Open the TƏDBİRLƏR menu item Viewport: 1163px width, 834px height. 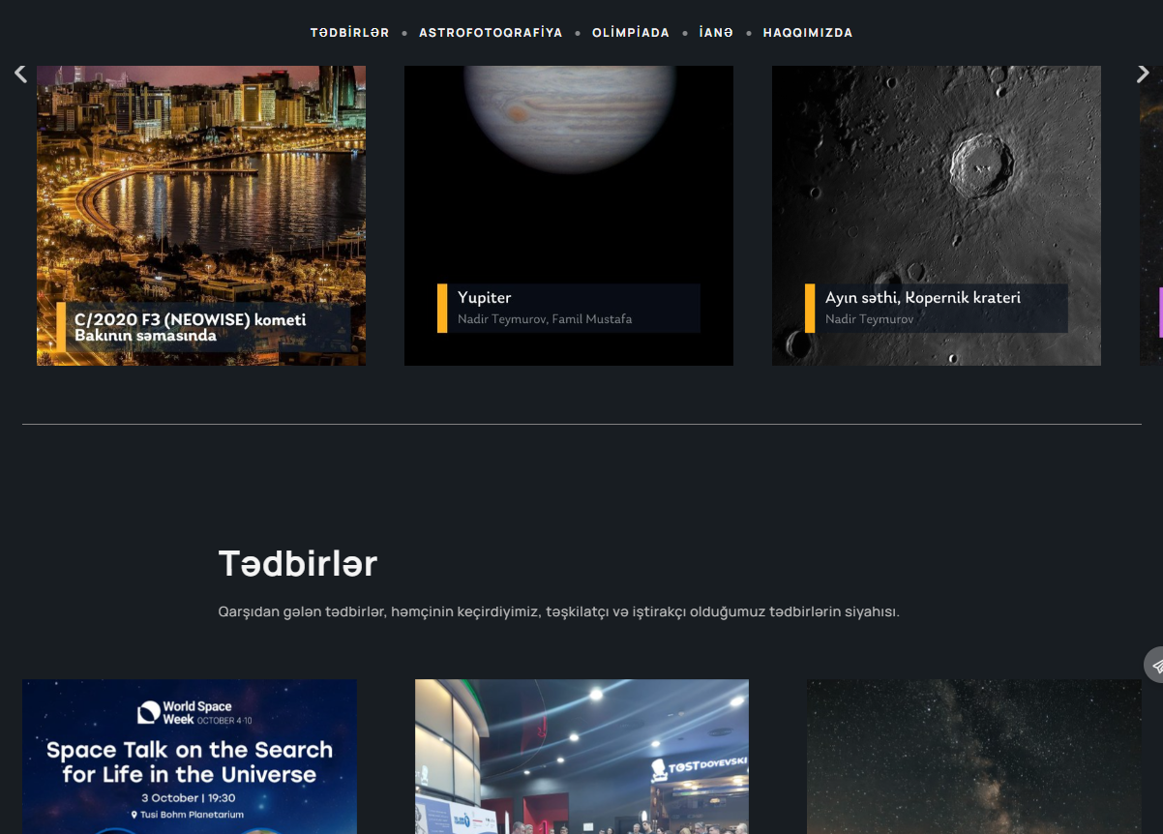click(349, 33)
